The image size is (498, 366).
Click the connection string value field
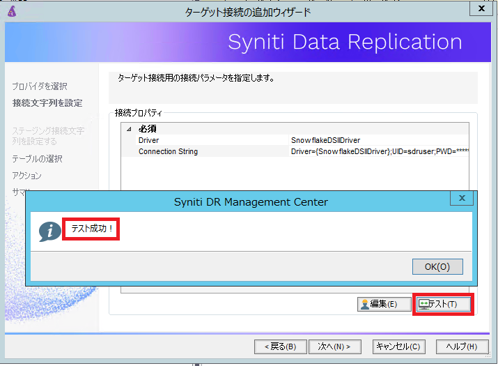click(x=379, y=151)
